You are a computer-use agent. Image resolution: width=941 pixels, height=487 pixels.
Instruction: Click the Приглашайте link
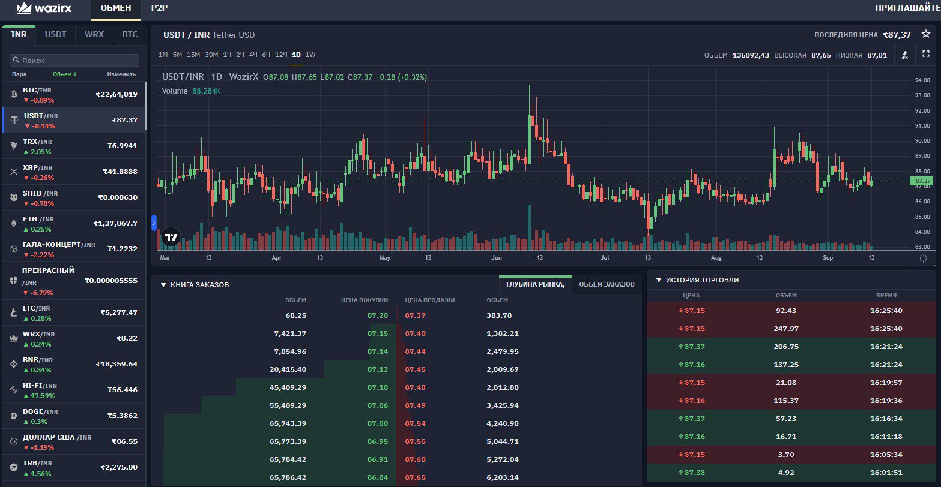tap(907, 8)
